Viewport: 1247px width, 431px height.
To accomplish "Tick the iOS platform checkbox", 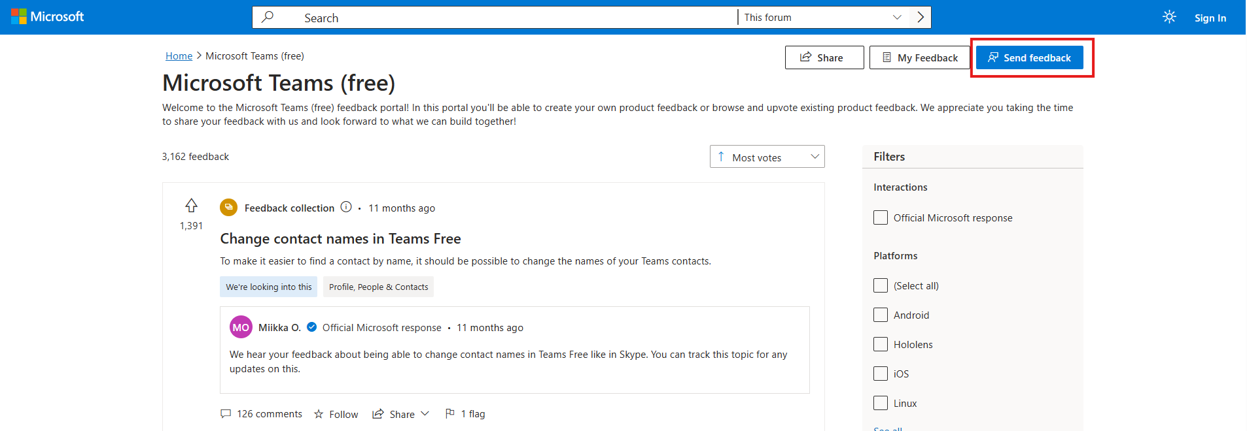I will pyautogui.click(x=881, y=374).
